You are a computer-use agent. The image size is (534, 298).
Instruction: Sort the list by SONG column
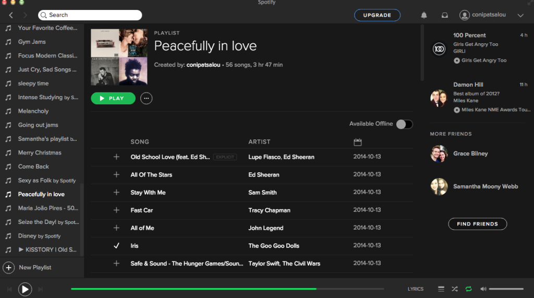[140, 142]
